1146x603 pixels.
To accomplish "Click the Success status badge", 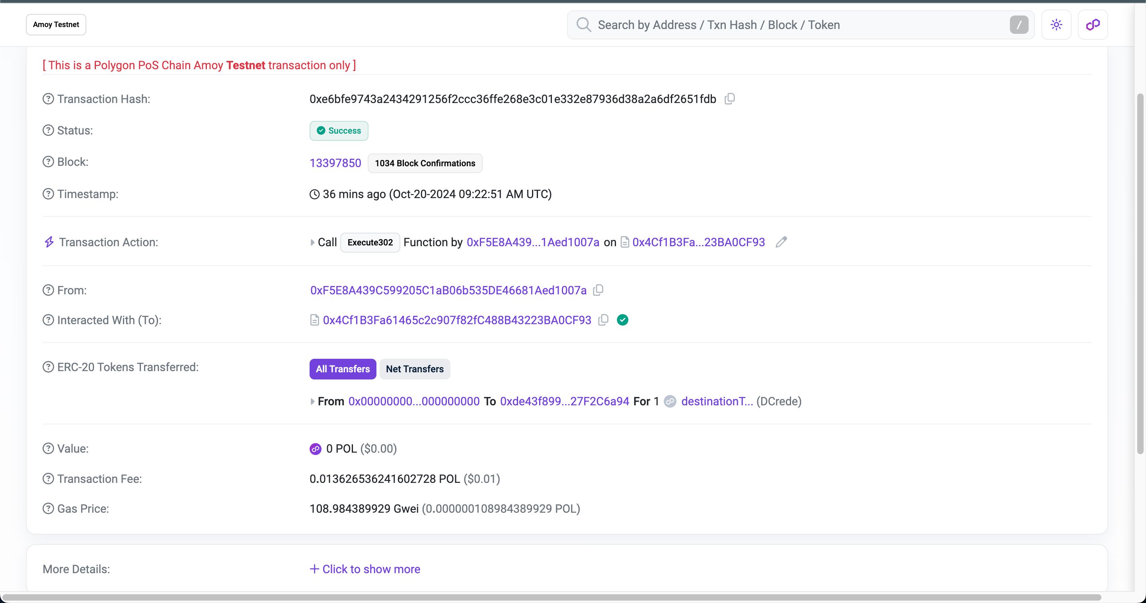I will point(339,130).
